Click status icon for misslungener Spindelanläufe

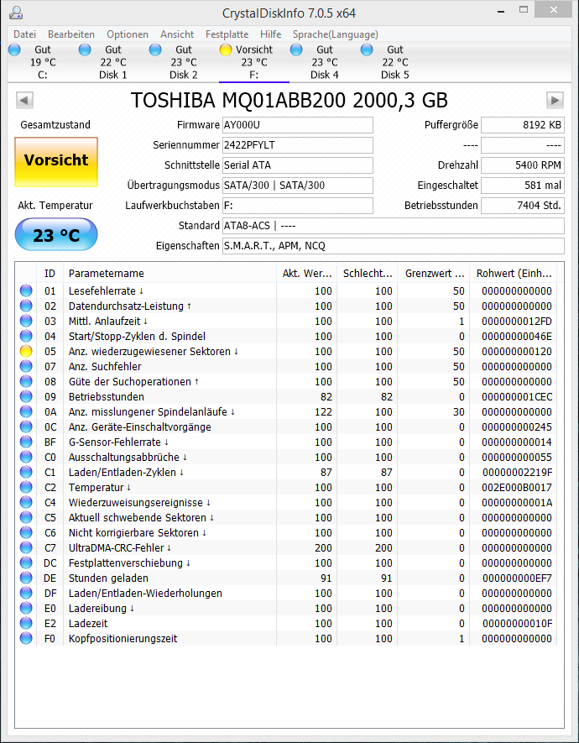coord(26,411)
